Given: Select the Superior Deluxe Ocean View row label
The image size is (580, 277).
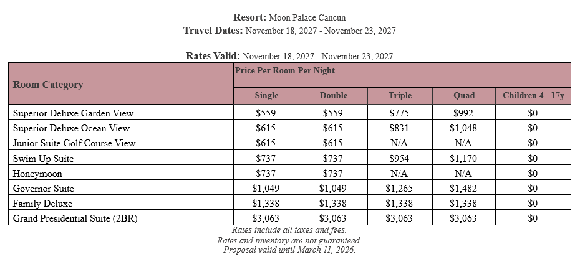Looking at the screenshot, I should (x=72, y=128).
